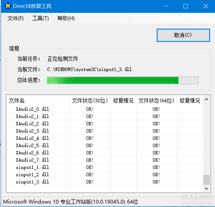Select the XAudio2_6.dll row
This screenshot has width=215, height=207.
point(105,153)
